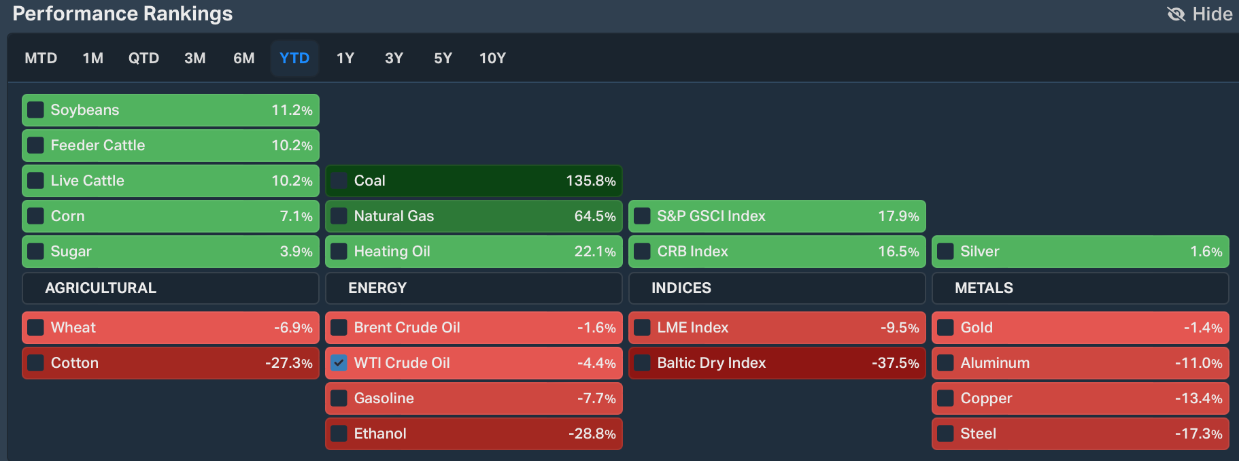Check the Silver checkbox
1239x461 pixels.
tap(945, 252)
